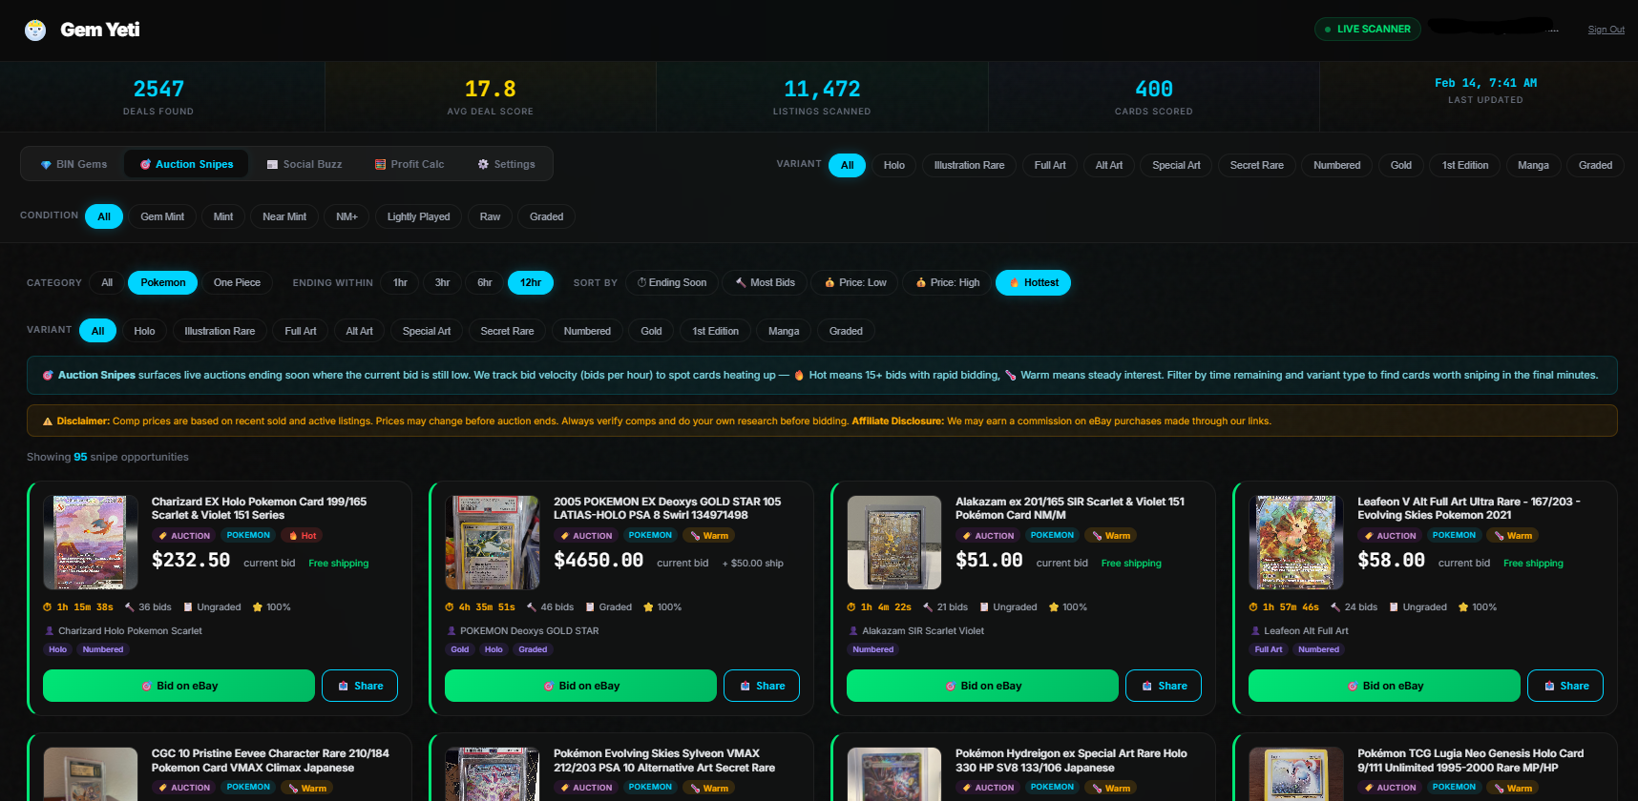The height and width of the screenshot is (801, 1638).
Task: Select Manga in the lower variant filter
Action: tap(784, 331)
